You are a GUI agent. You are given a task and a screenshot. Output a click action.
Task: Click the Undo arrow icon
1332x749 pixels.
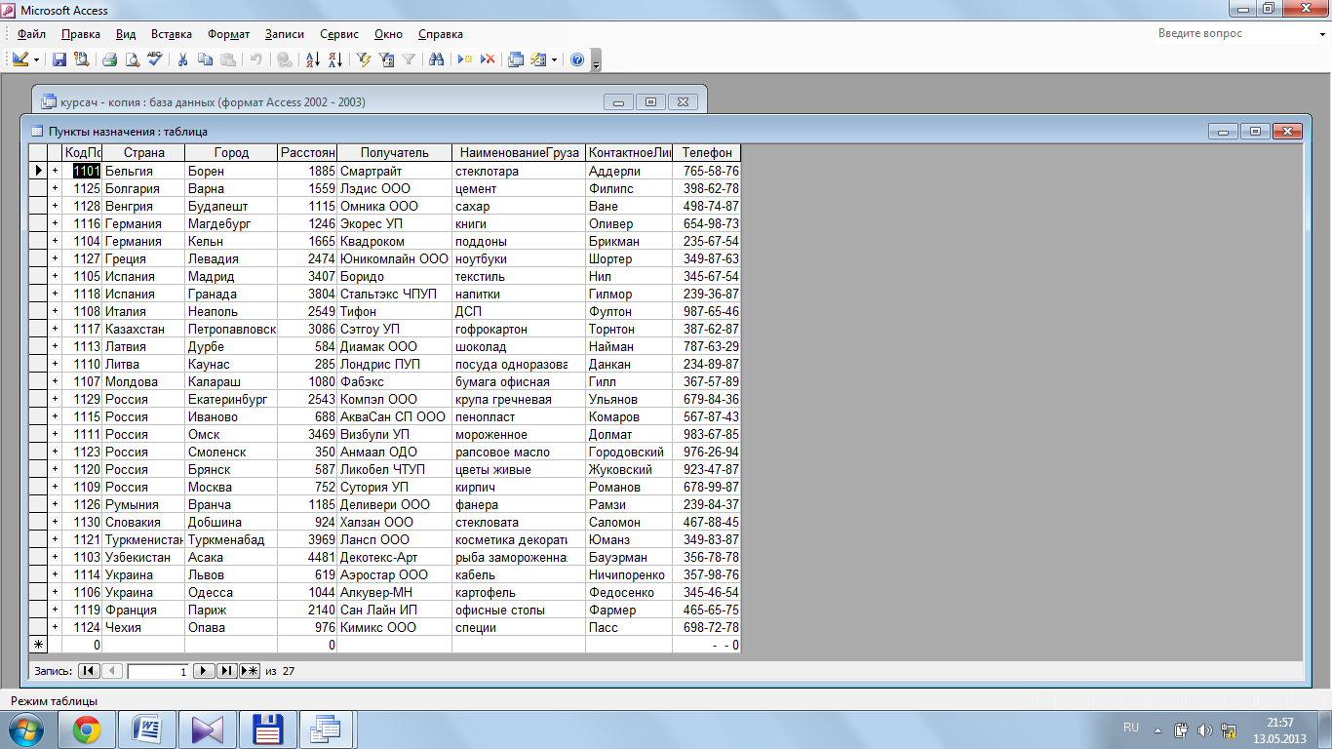click(x=255, y=59)
